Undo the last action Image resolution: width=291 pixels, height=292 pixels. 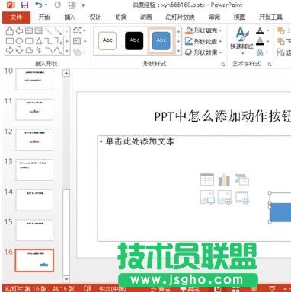click(x=39, y=5)
